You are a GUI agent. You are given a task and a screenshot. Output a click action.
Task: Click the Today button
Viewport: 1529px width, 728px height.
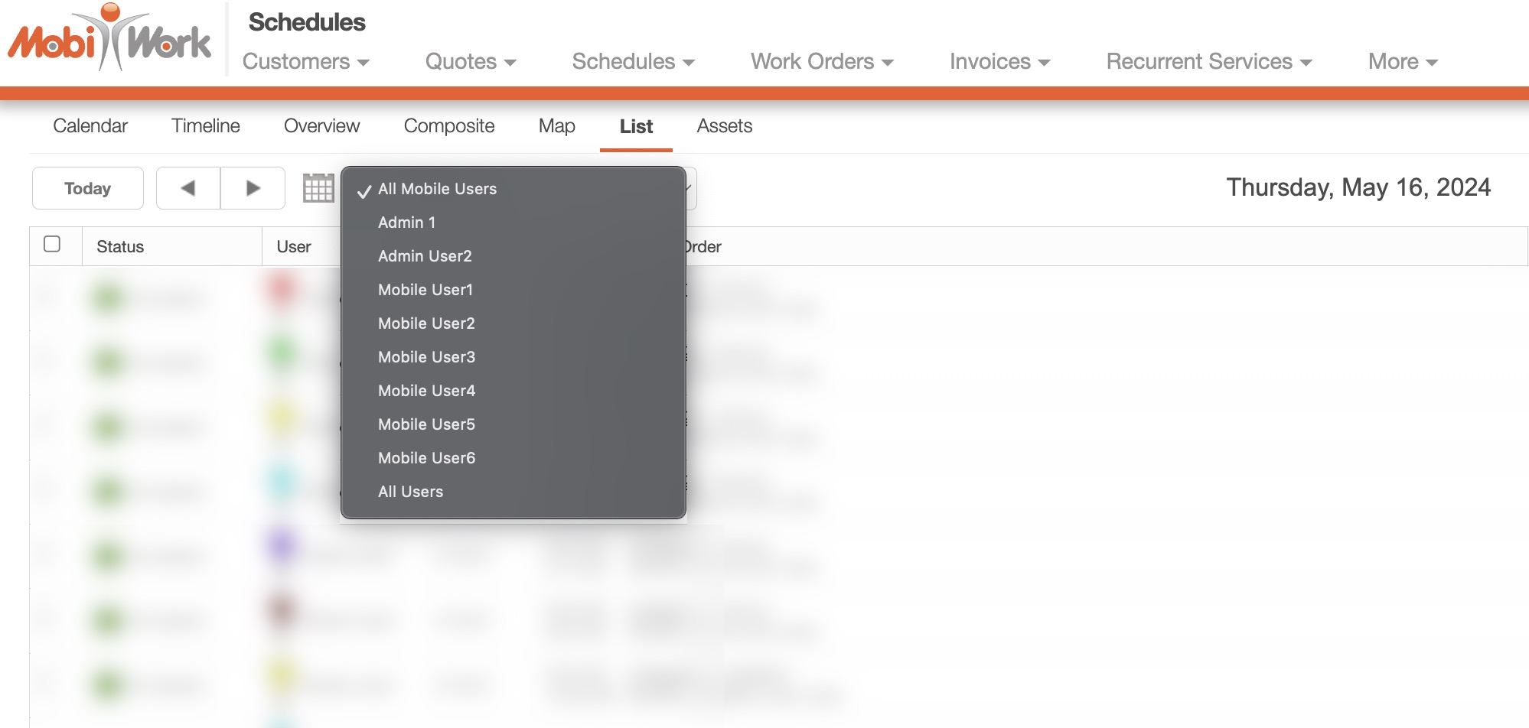[x=88, y=188]
